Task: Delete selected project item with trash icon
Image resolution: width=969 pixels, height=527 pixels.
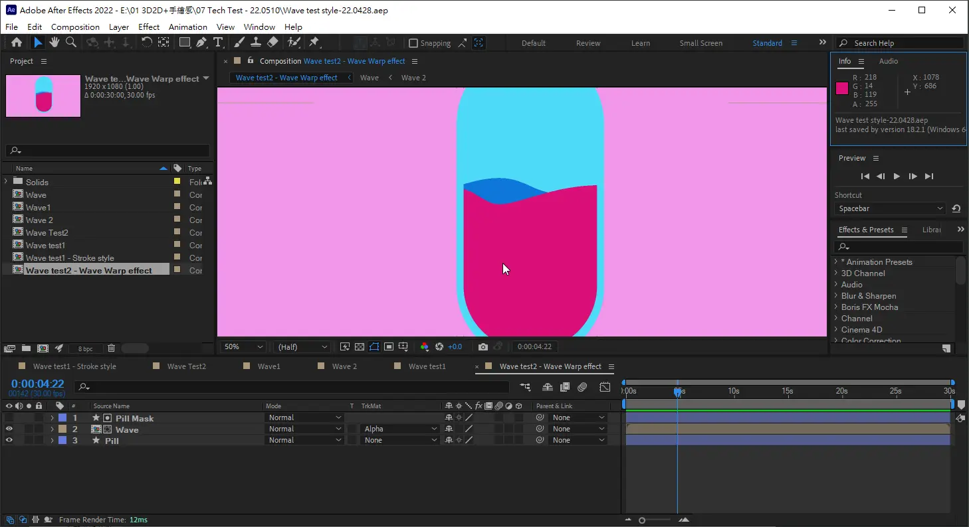Action: click(x=111, y=348)
